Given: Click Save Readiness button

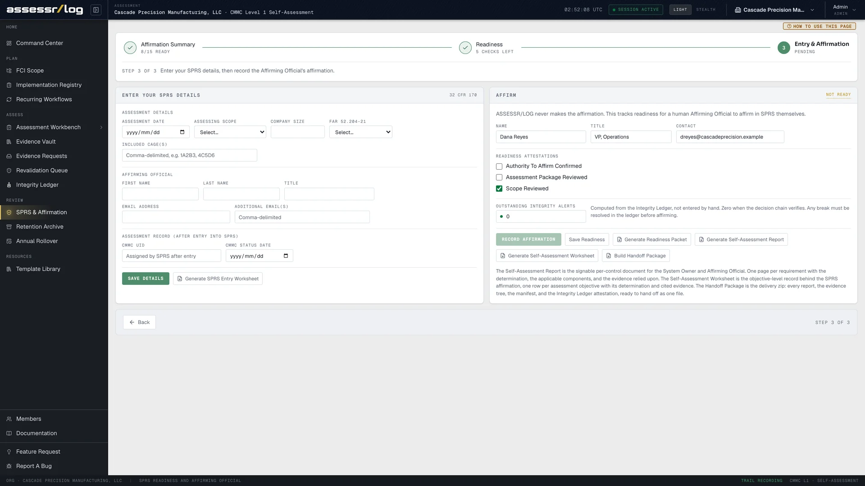Looking at the screenshot, I should coord(587,239).
